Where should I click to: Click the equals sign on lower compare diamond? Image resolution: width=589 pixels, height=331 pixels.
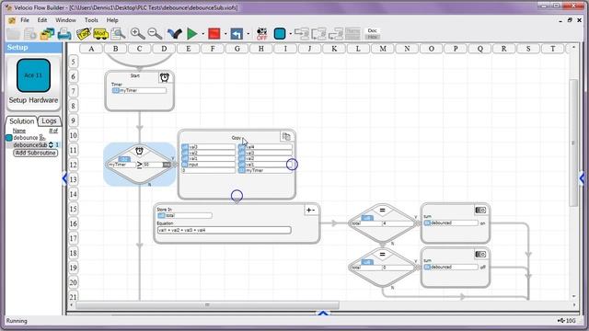coord(383,254)
